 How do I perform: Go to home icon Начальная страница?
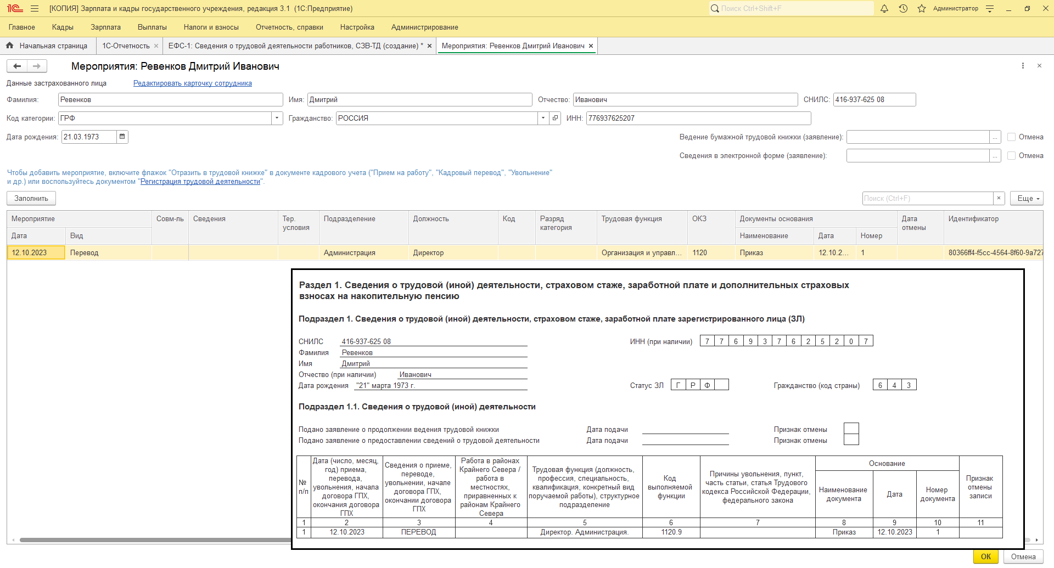point(9,46)
